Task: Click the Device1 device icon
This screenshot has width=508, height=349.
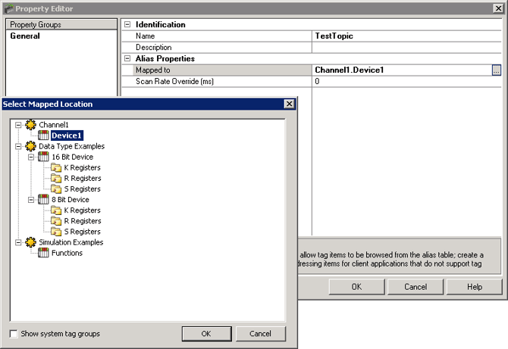Action: [x=43, y=136]
